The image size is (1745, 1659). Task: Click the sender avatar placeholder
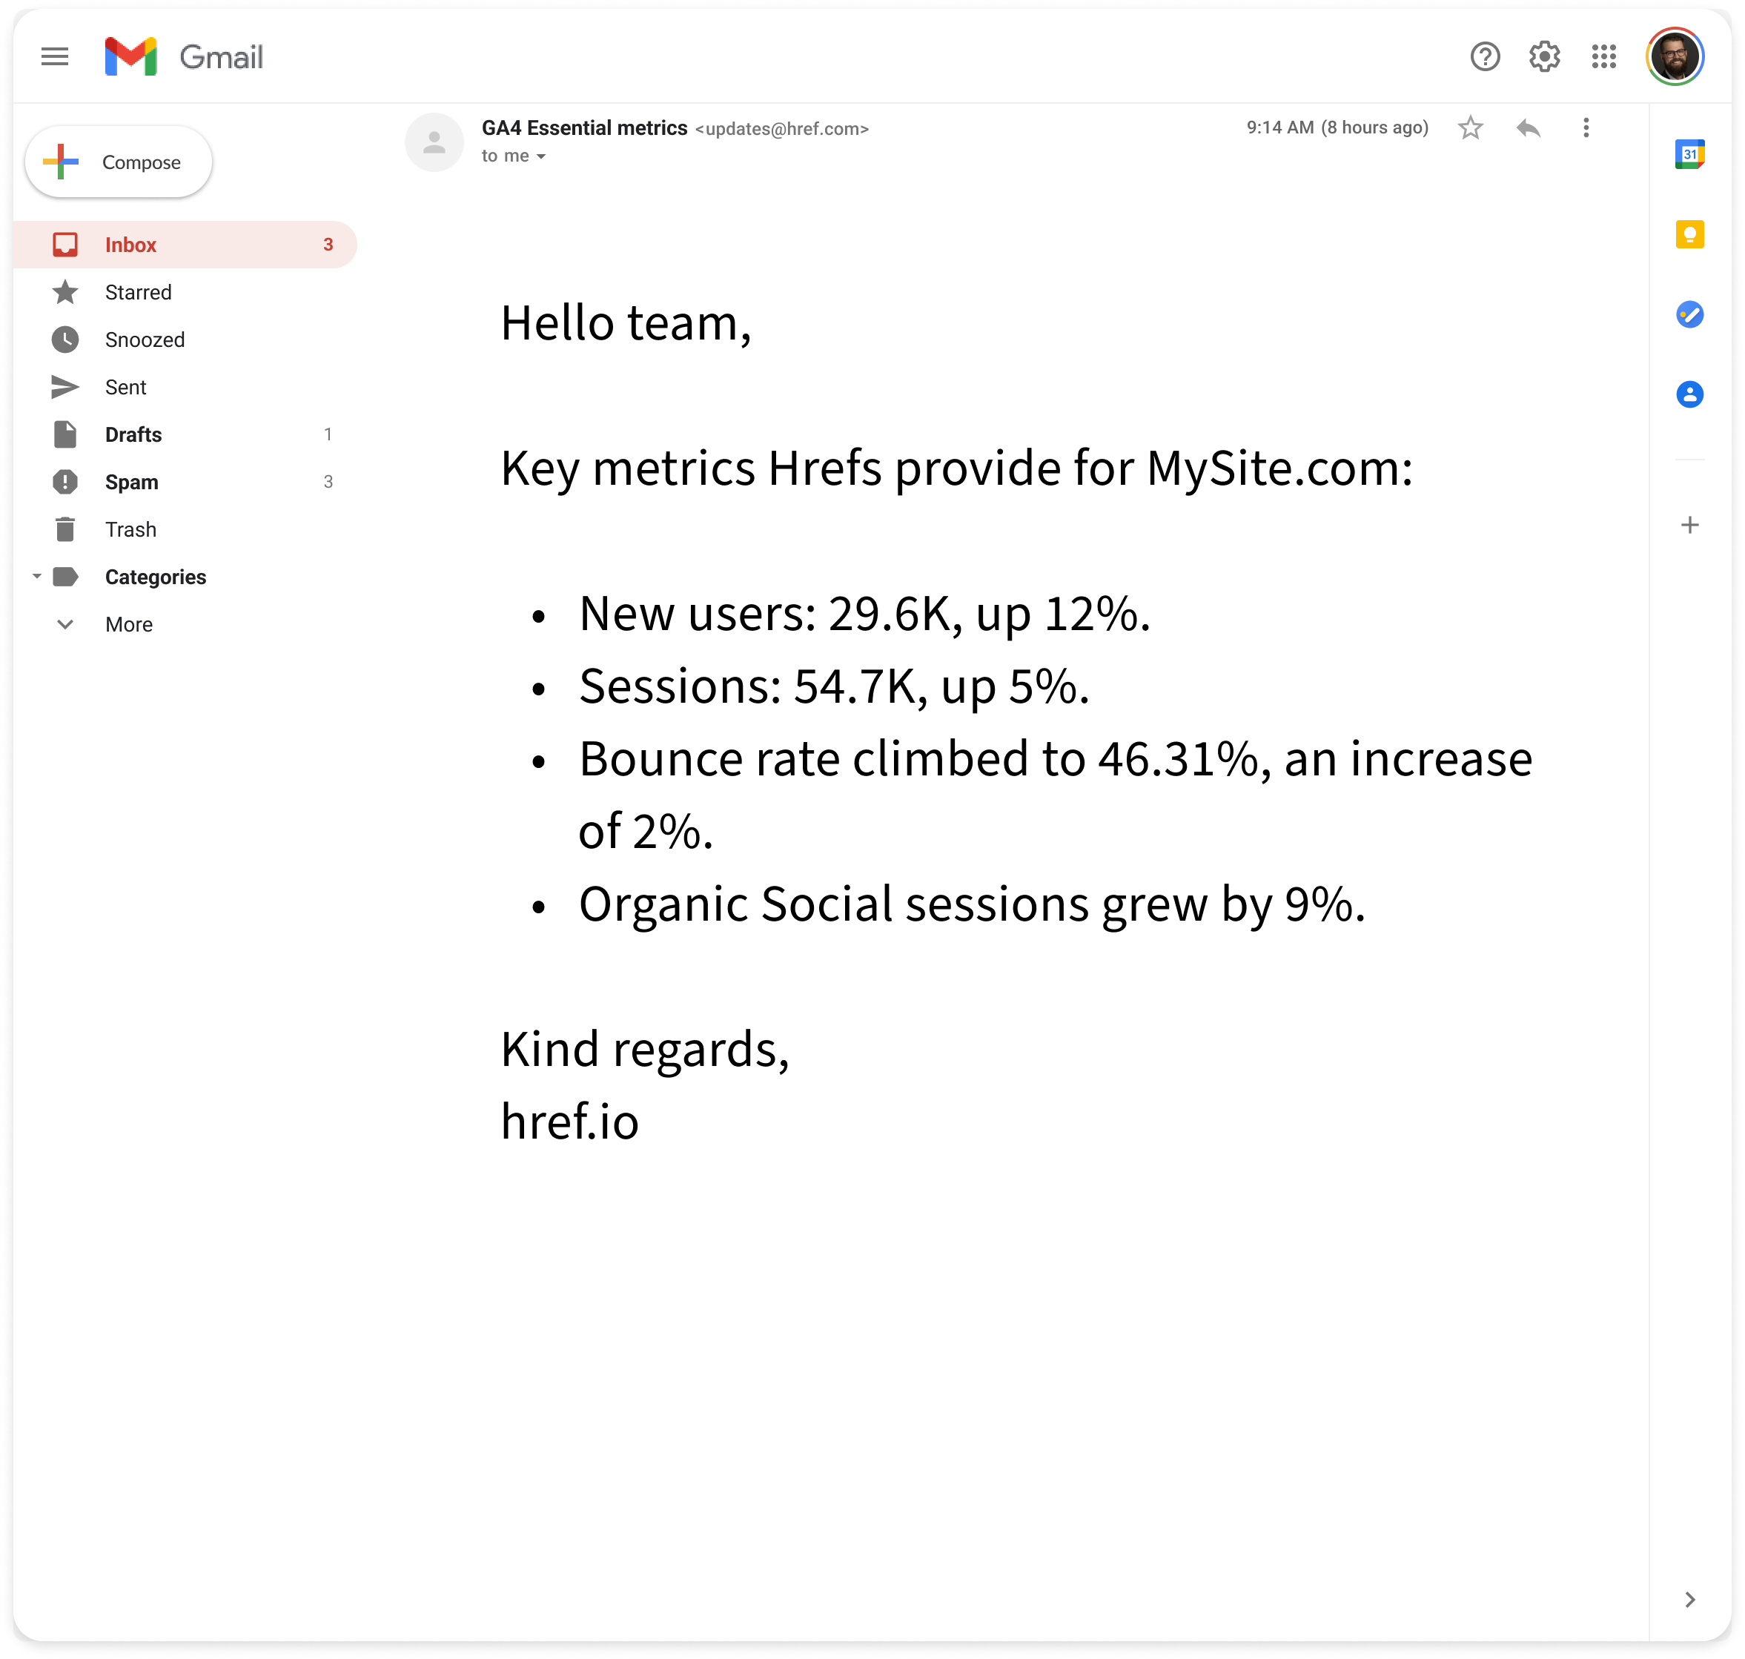coord(434,142)
